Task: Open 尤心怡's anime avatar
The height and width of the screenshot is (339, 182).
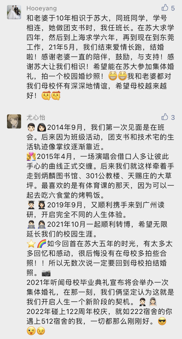Action: [x=14, y=121]
